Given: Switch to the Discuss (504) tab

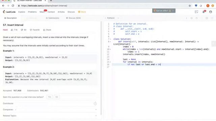Looking at the screenshot, I should (x=74, y=18).
